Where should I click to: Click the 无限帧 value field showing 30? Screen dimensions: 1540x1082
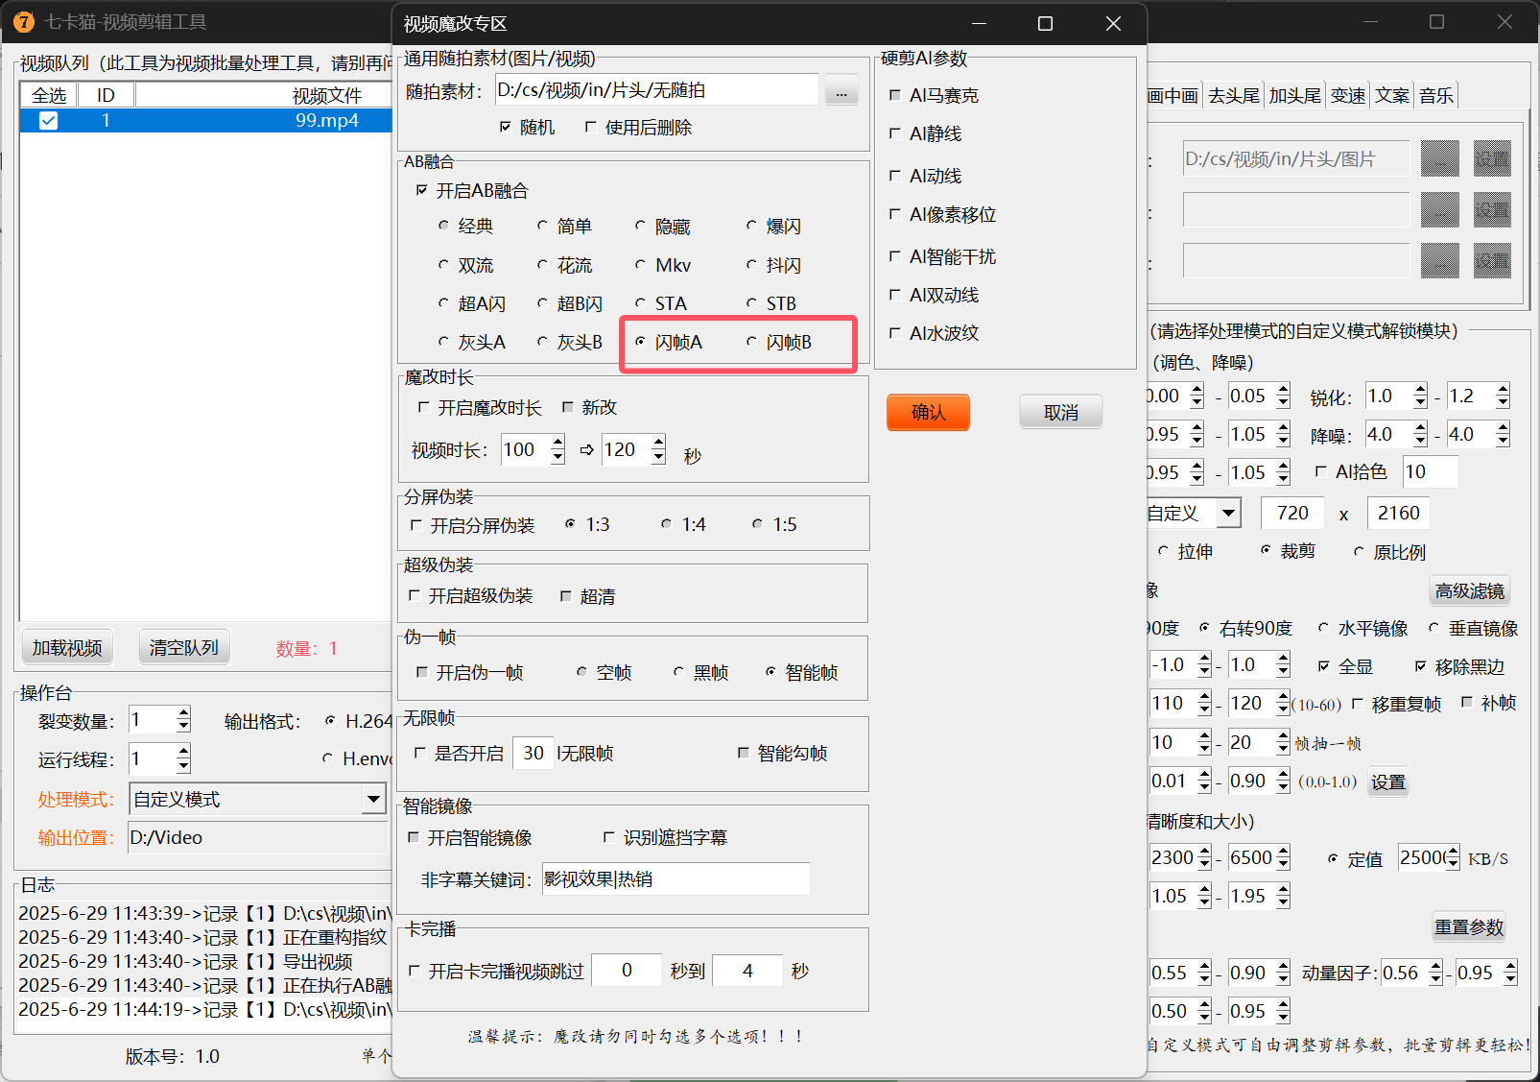tap(533, 754)
